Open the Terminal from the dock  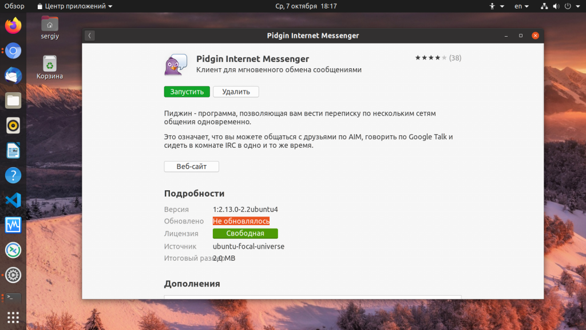tap(13, 297)
